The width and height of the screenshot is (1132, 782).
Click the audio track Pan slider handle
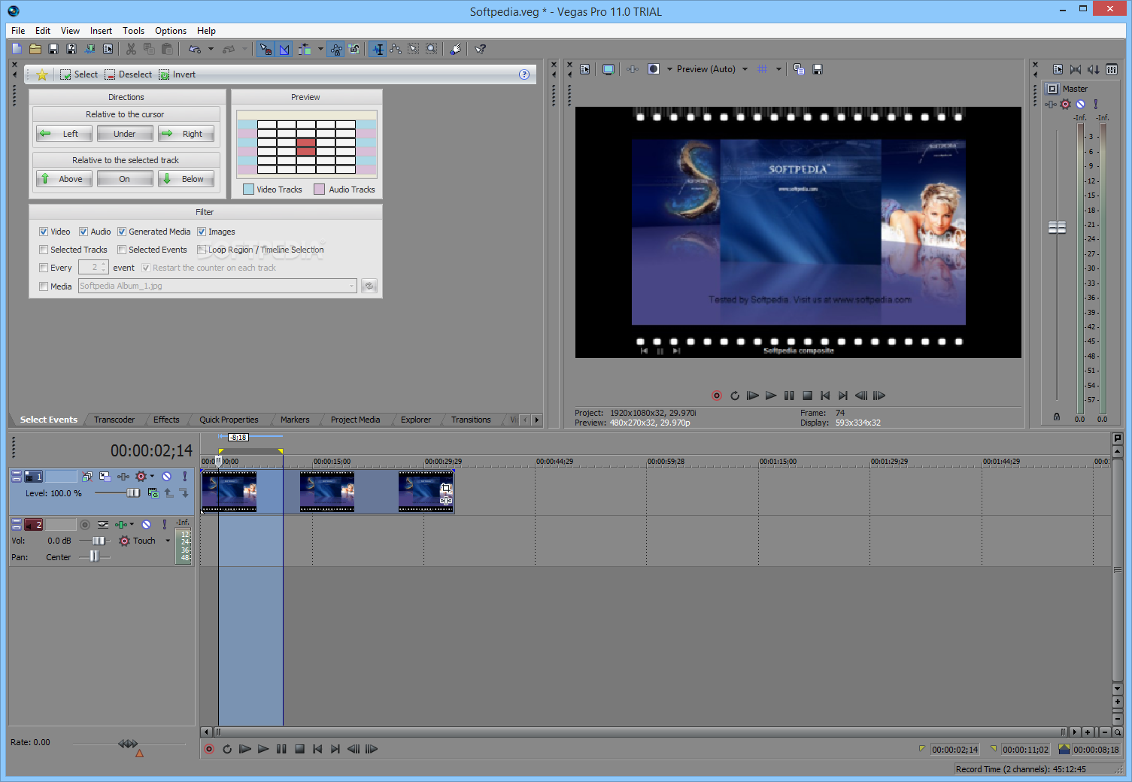tap(94, 556)
